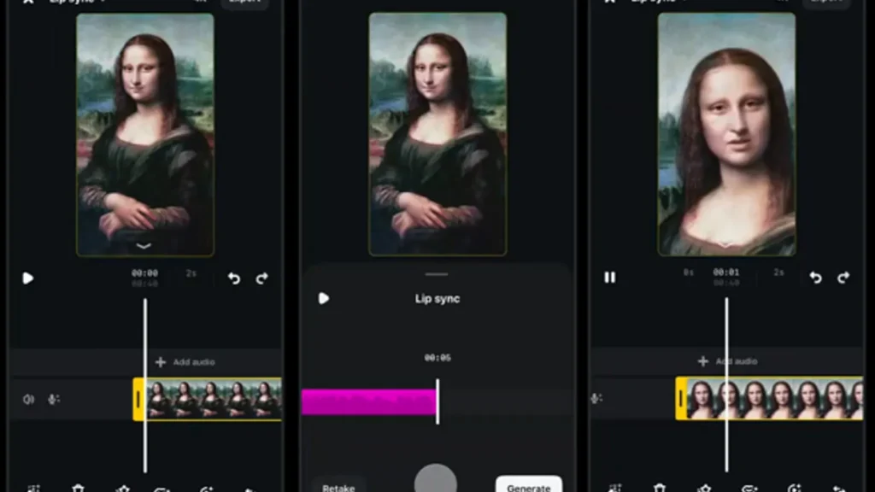Click Add audio in the left editor
This screenshot has width=875, height=492.
click(185, 362)
